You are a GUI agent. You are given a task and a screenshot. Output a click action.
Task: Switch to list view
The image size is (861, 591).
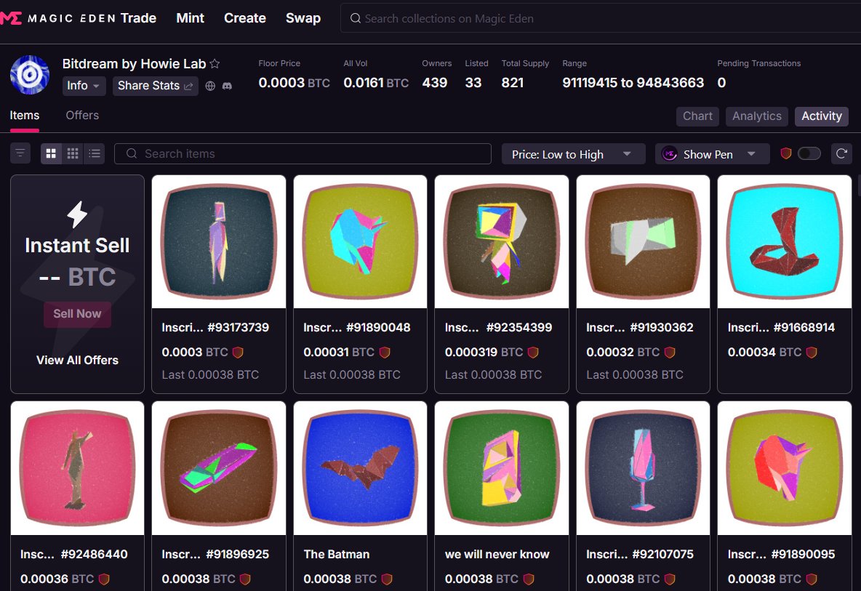[95, 153]
